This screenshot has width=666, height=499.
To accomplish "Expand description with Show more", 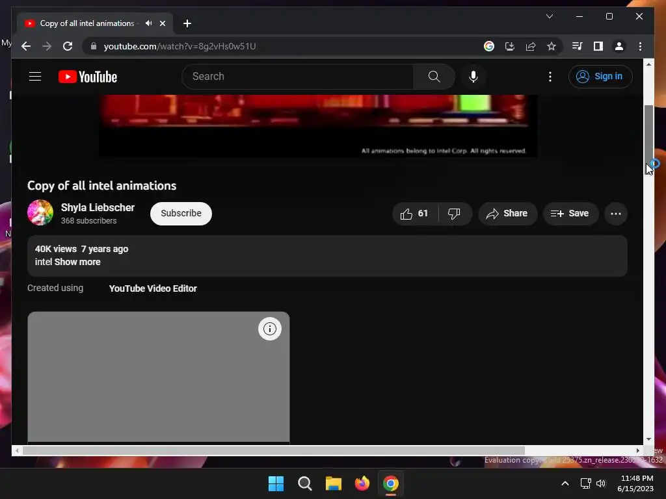I will pos(77,262).
